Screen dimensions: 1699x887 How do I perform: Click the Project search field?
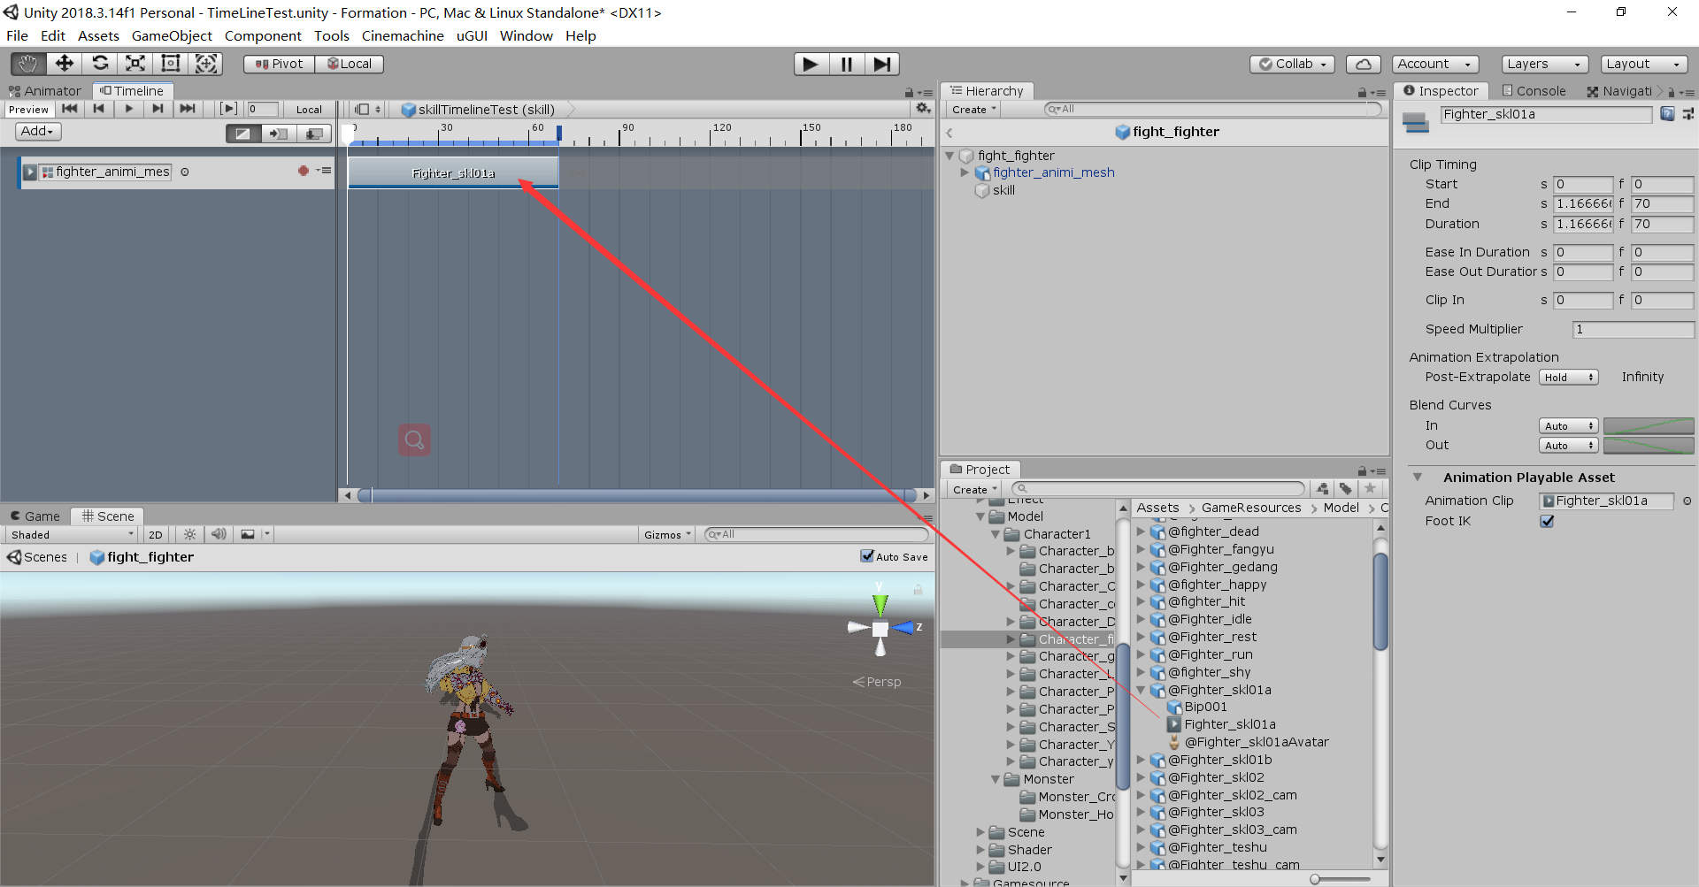click(x=1157, y=489)
